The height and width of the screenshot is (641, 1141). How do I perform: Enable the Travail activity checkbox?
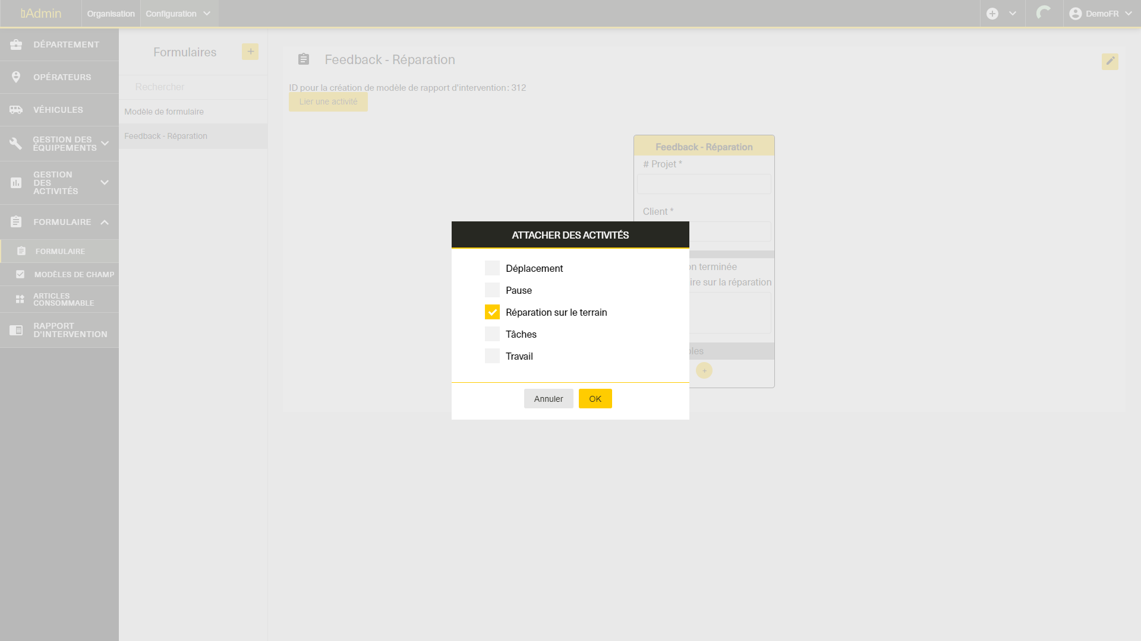[492, 356]
